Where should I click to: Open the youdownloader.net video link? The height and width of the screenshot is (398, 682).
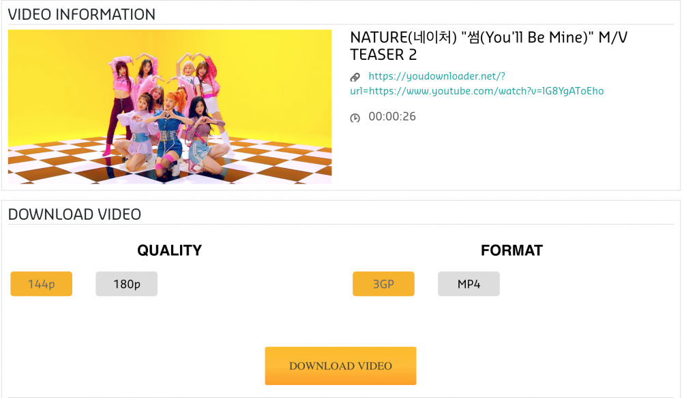coord(477,83)
